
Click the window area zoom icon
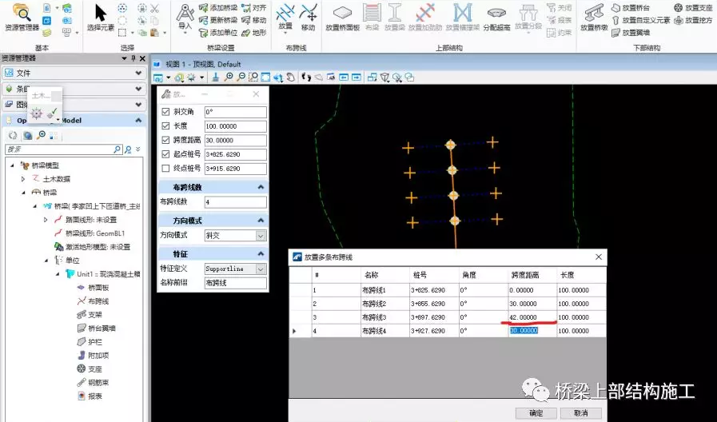tap(253, 78)
